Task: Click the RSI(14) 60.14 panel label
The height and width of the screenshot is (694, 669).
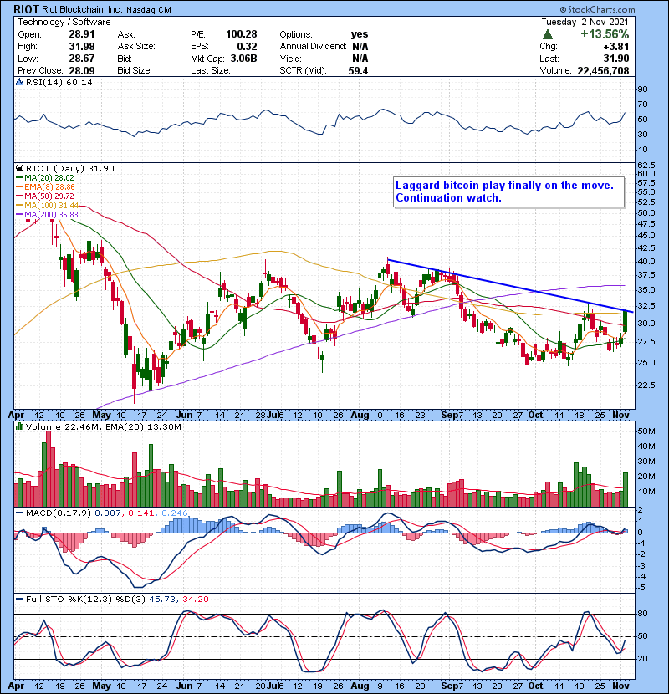Action: (x=59, y=82)
